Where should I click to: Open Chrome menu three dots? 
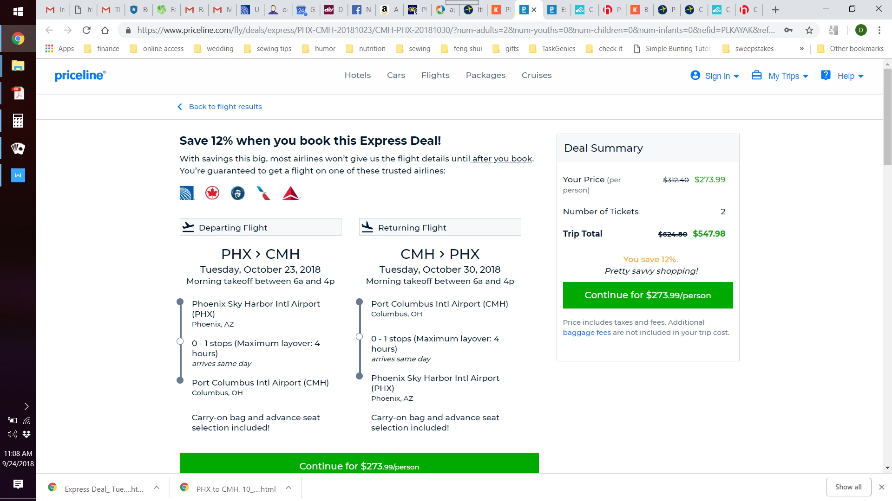[879, 30]
